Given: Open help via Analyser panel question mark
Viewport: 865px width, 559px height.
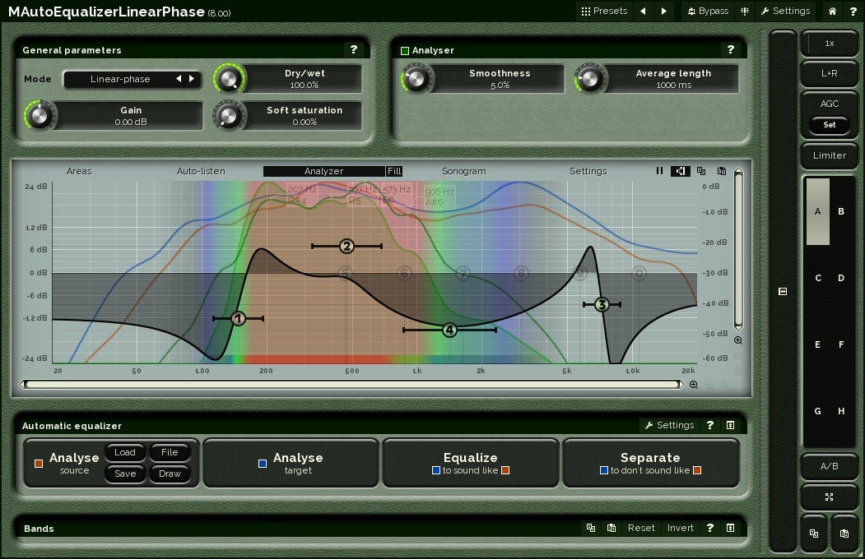Looking at the screenshot, I should [x=730, y=49].
